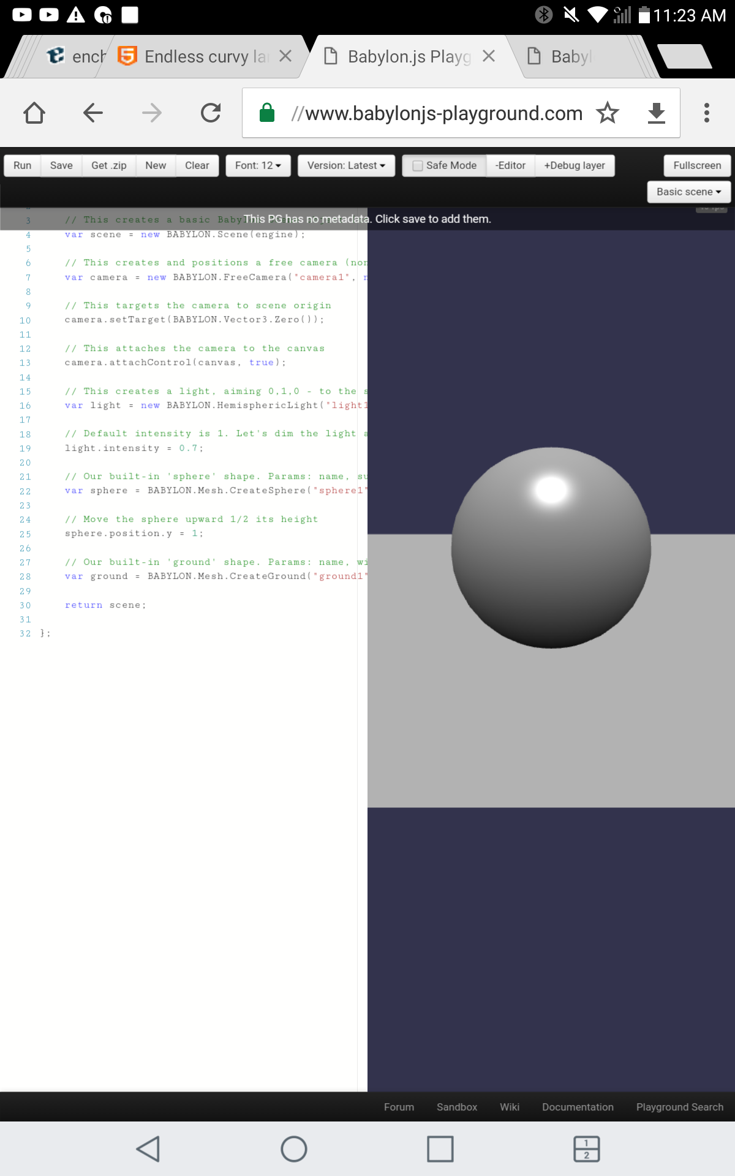Open the Font: 12 dropdown

[258, 165]
